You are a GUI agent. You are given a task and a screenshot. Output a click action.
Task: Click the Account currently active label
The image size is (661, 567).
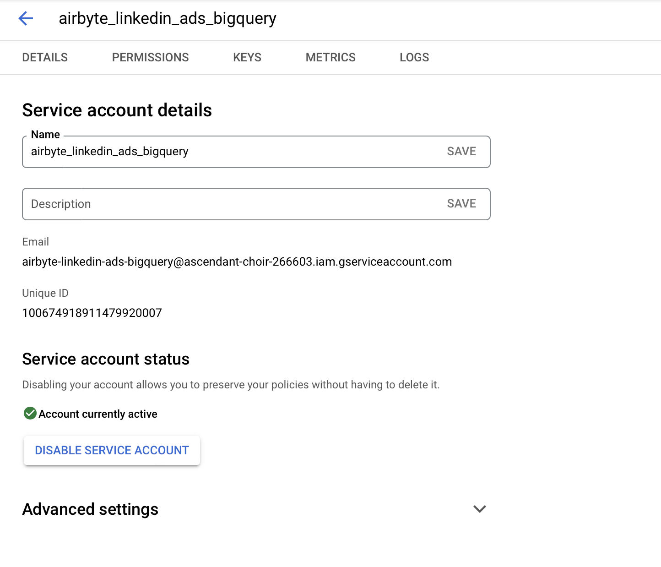coord(98,414)
